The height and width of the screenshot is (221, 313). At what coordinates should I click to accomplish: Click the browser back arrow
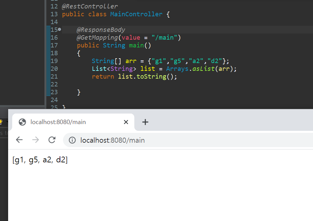coord(19,140)
